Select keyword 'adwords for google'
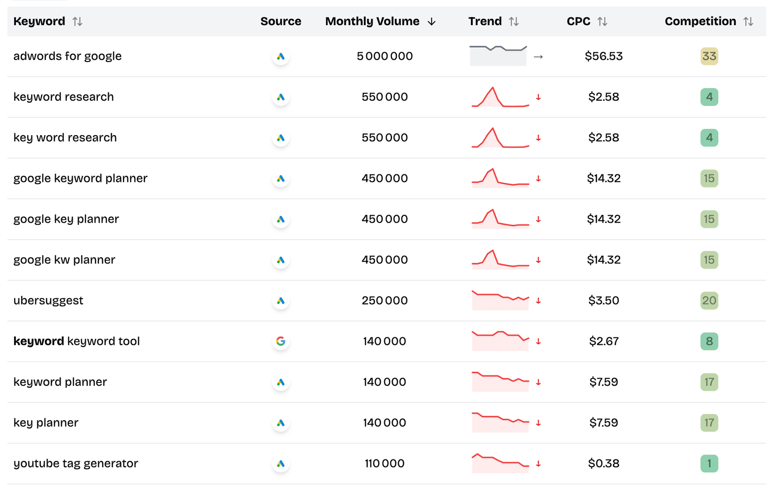The image size is (775, 488). coord(67,56)
